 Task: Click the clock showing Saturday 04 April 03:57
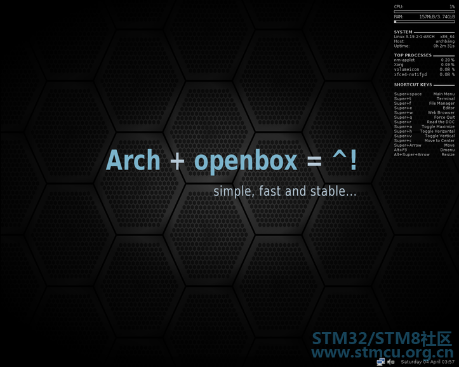[x=428, y=362]
